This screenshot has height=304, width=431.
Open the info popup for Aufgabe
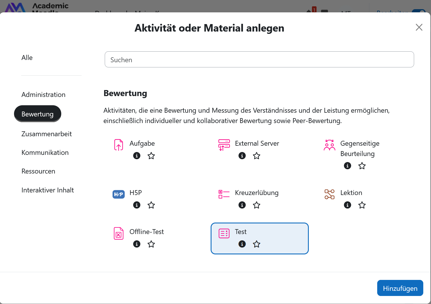[x=137, y=156]
